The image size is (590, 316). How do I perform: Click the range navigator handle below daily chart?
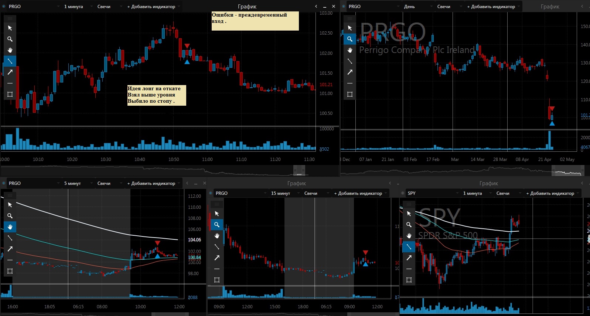568,171
